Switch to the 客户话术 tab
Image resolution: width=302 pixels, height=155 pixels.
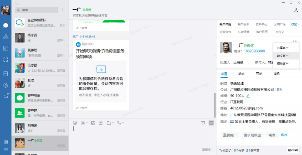[x=243, y=24]
